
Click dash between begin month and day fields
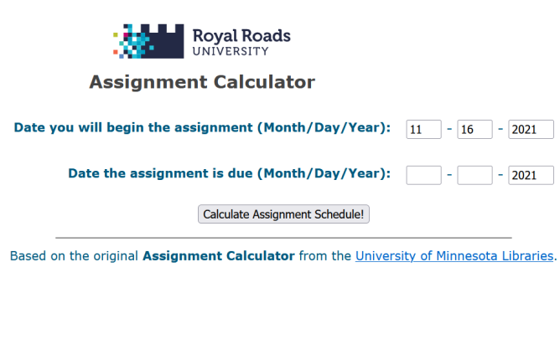click(x=449, y=128)
